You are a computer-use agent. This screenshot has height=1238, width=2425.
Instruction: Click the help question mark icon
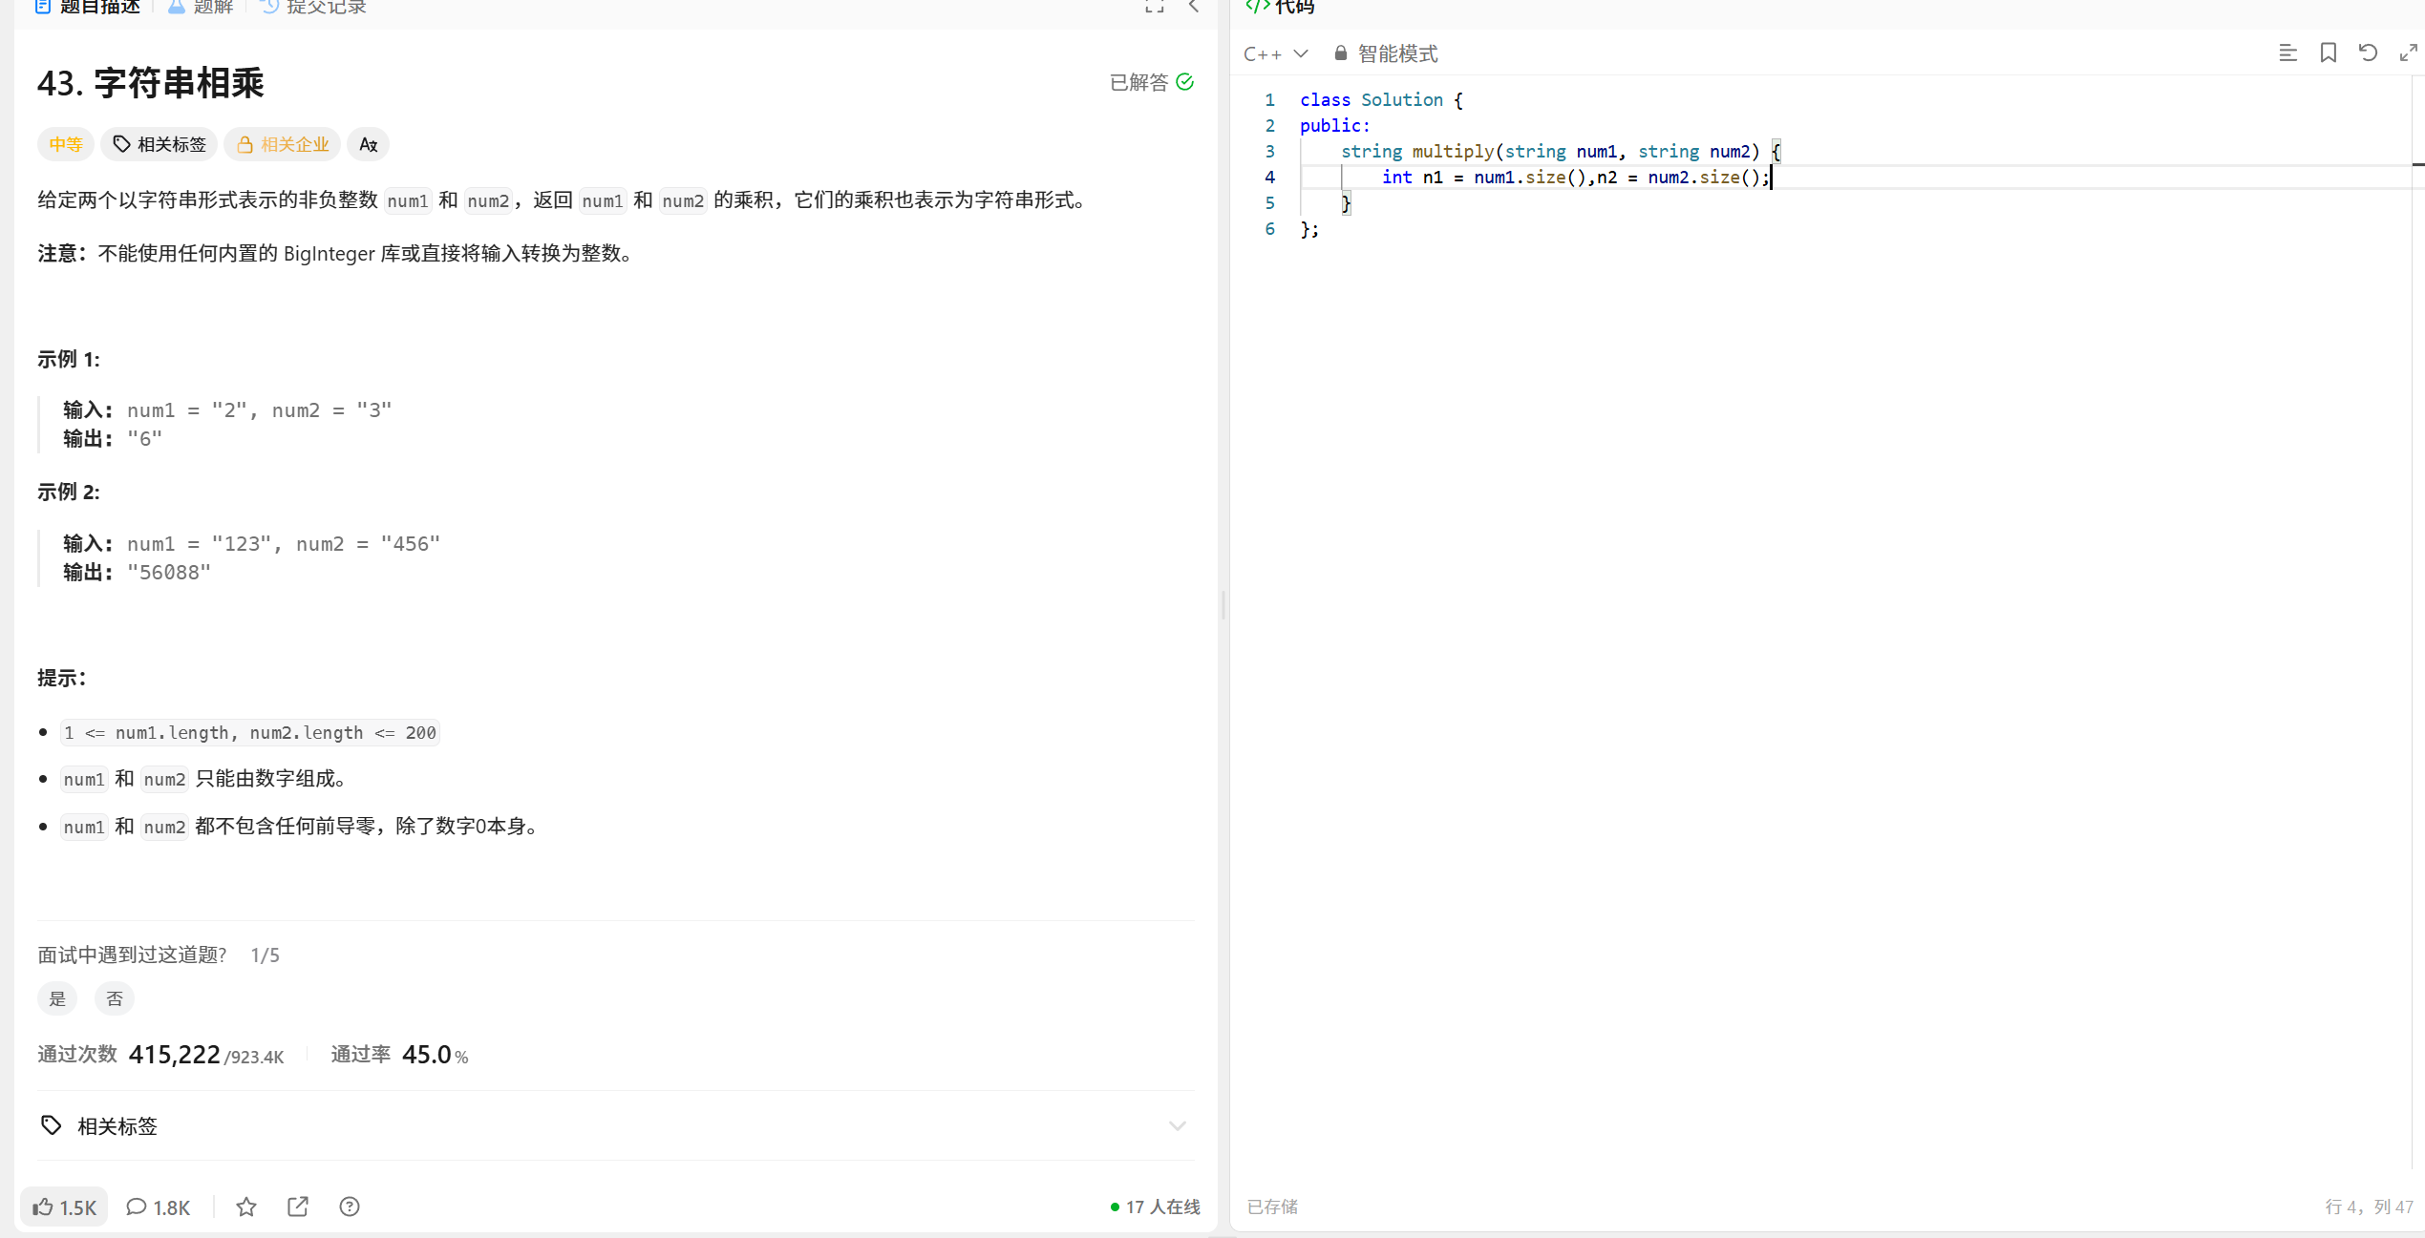click(350, 1207)
